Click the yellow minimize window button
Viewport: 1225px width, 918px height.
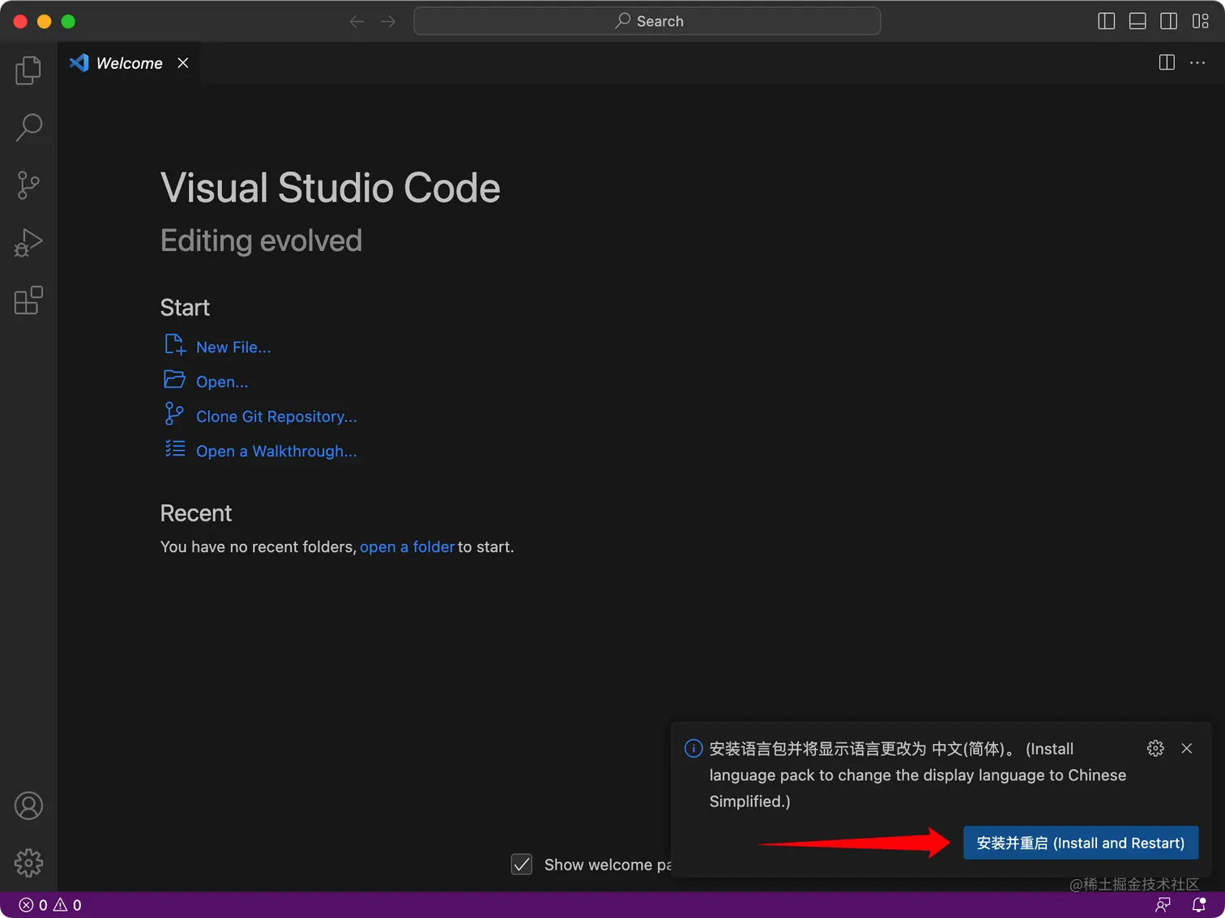[x=45, y=21]
